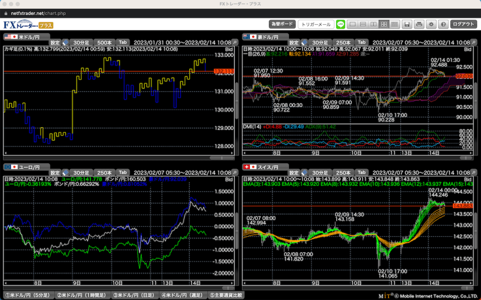The image size is (481, 300).
Task: Click the magnifier icon on 米ドル/円 chart
Action: (x=235, y=43)
